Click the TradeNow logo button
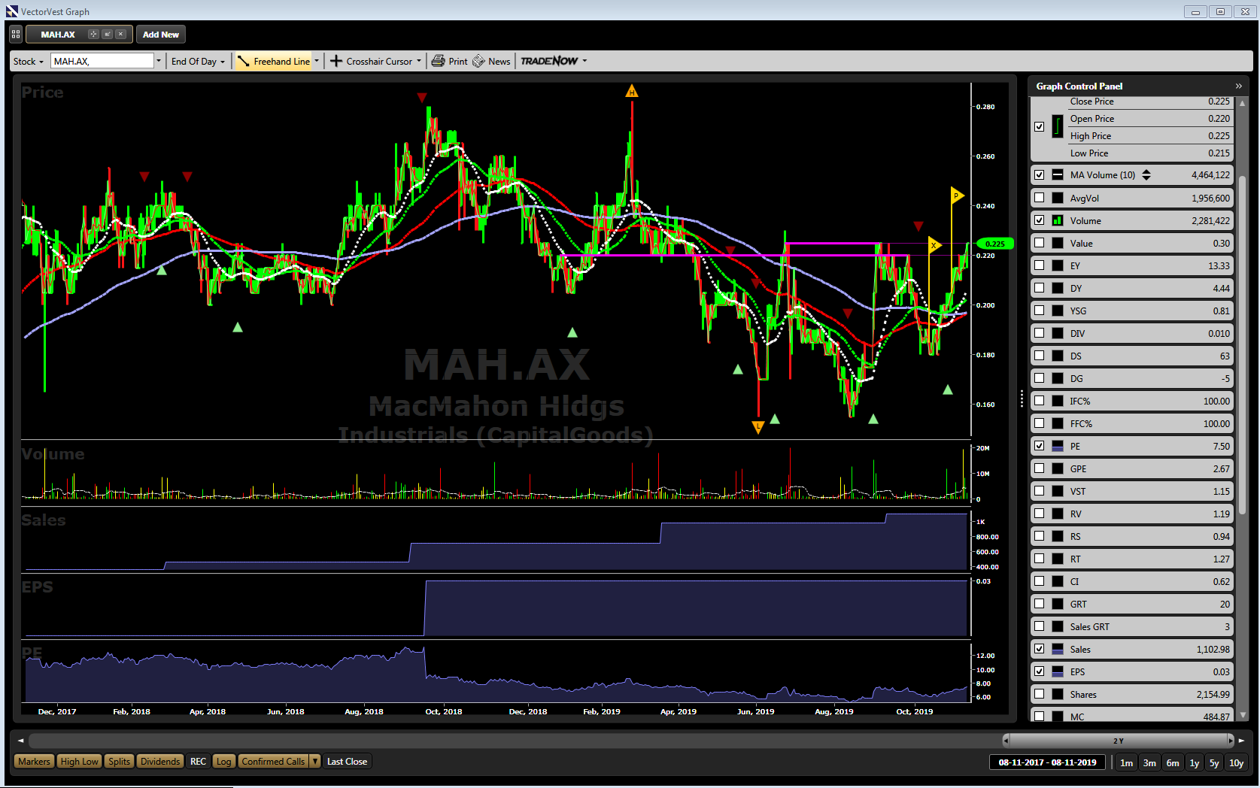This screenshot has width=1260, height=788. click(549, 61)
